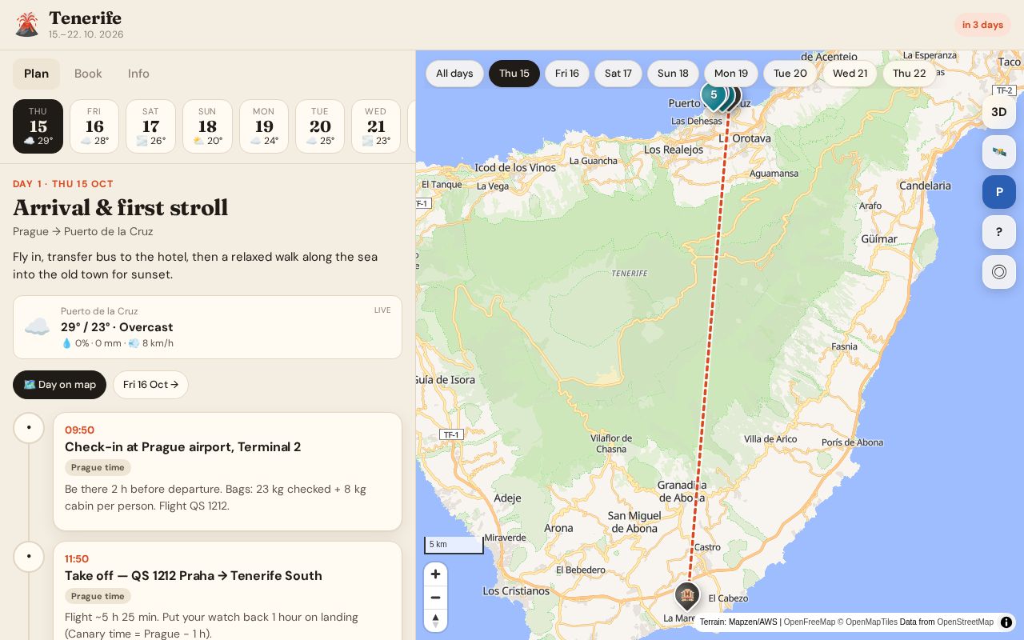Image resolution: width=1024 pixels, height=640 pixels.
Task: Click the timeline dot beside the 09:50 entry
Action: point(29,427)
